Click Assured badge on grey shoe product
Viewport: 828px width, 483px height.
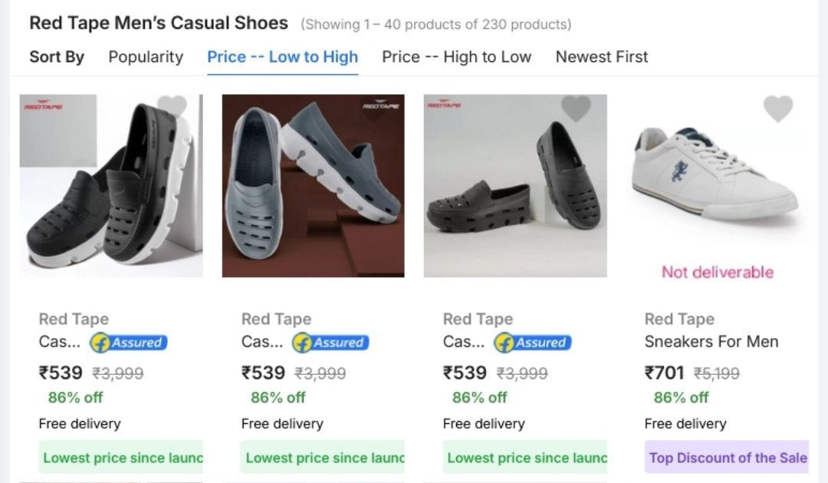tap(330, 343)
